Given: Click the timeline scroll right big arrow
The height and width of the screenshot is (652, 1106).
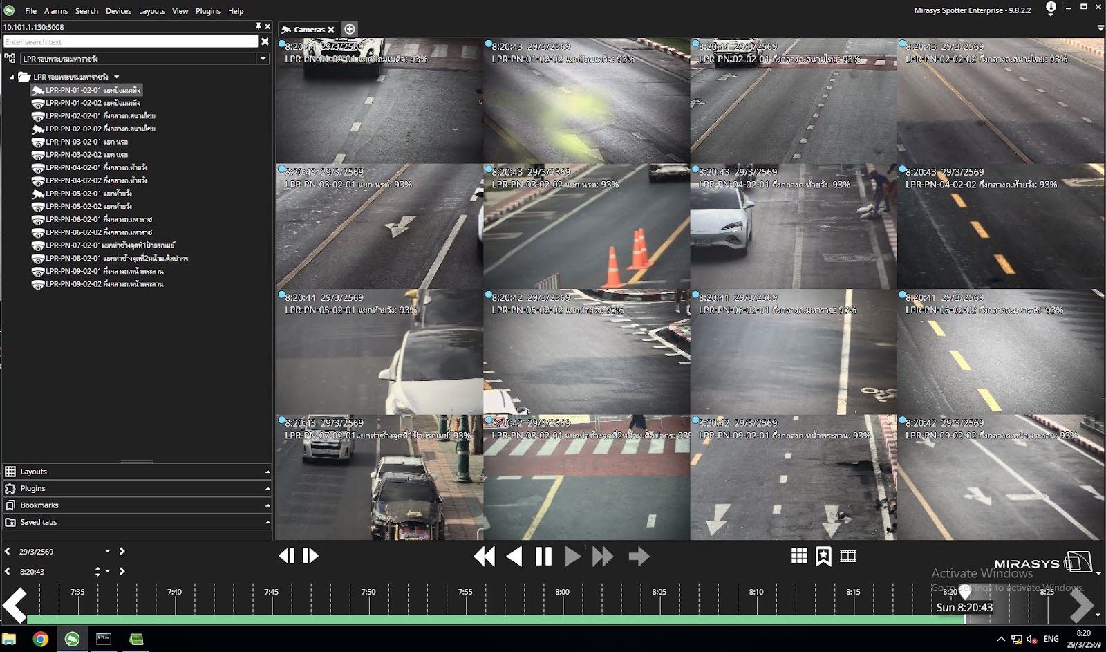Looking at the screenshot, I should pyautogui.click(x=1082, y=605).
